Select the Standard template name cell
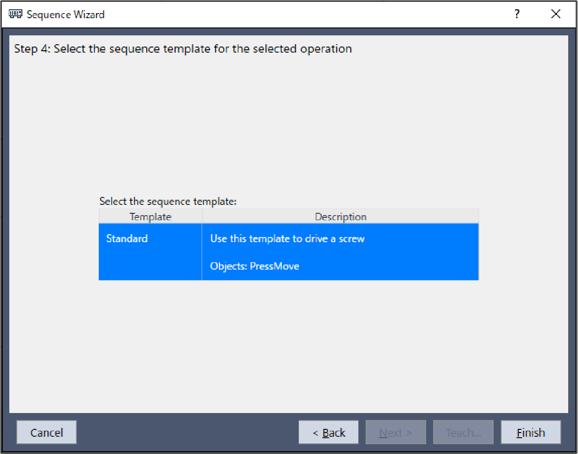Screen dimensions: 578x454 pyautogui.click(x=127, y=238)
